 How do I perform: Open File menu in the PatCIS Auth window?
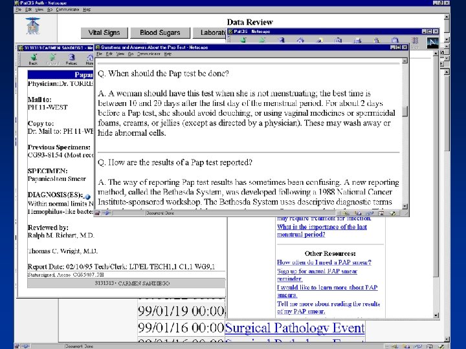pyautogui.click(x=18, y=10)
